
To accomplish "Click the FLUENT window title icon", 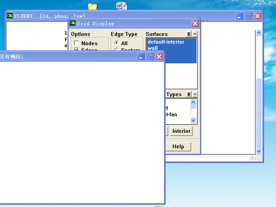I will (x=10, y=16).
